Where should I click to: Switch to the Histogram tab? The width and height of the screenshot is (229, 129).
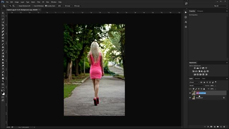[x=200, y=11]
